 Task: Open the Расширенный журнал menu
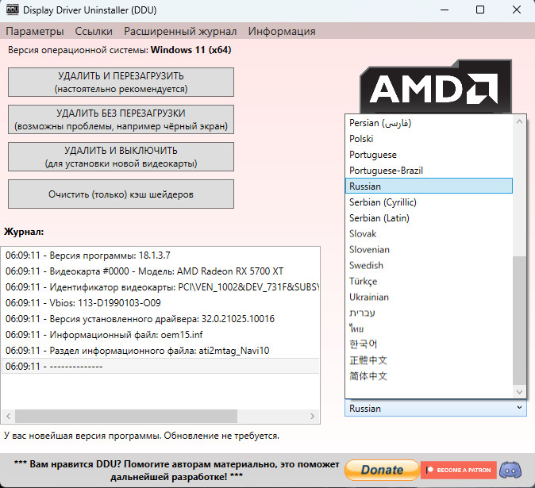180,32
